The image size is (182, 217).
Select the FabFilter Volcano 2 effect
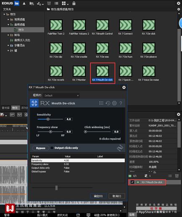pyautogui.click(x=79, y=27)
